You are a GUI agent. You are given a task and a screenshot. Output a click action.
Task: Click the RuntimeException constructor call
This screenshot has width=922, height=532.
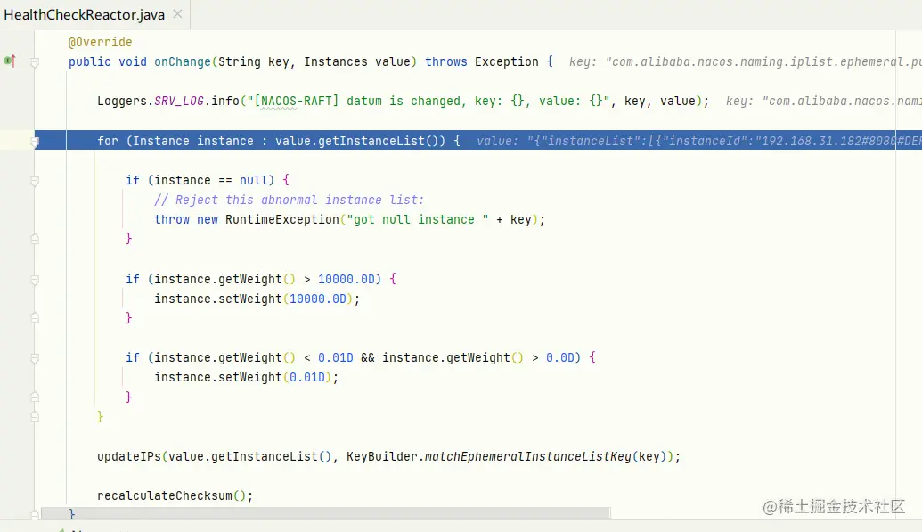coord(282,219)
